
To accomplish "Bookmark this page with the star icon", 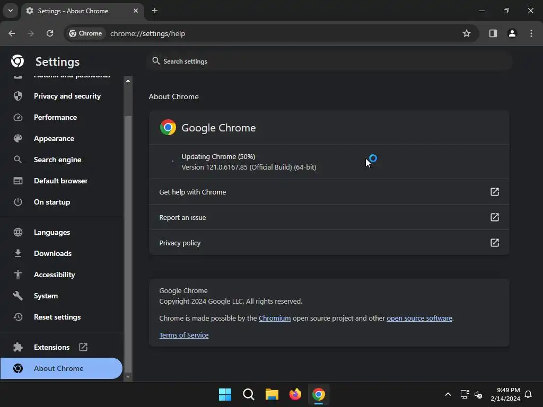I will [467, 33].
